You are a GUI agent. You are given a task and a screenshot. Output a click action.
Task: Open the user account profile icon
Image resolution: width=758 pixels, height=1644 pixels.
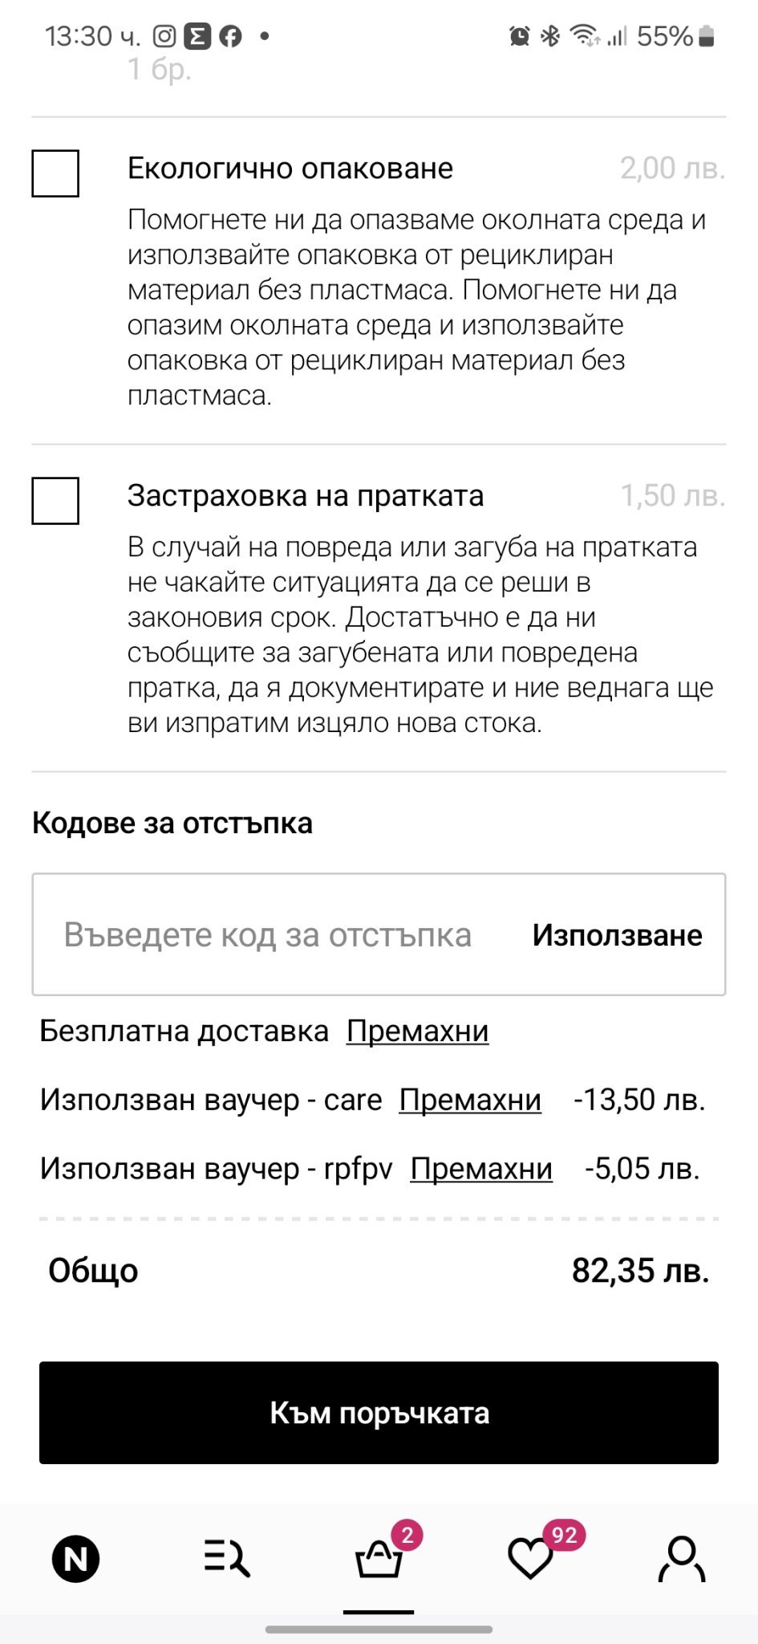682,1559
